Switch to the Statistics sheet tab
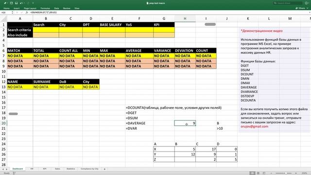311x175 pixels. click(x=71, y=169)
